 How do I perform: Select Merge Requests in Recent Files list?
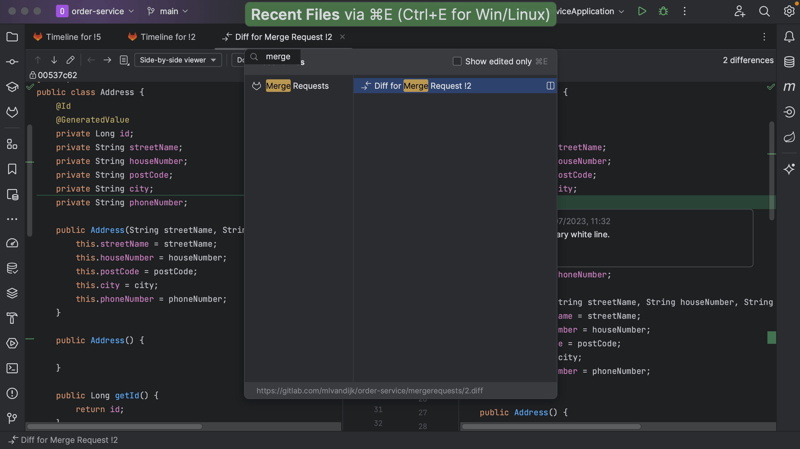[297, 86]
